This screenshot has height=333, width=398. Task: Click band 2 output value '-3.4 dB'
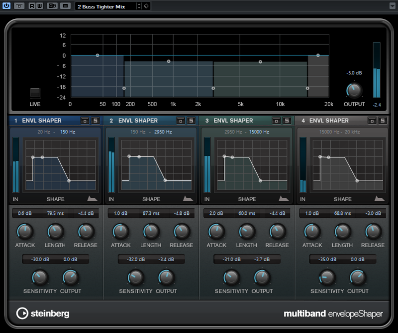(166, 260)
